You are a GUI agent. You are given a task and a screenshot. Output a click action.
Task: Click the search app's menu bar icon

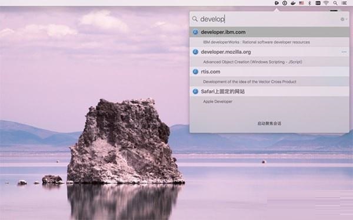(x=277, y=3)
